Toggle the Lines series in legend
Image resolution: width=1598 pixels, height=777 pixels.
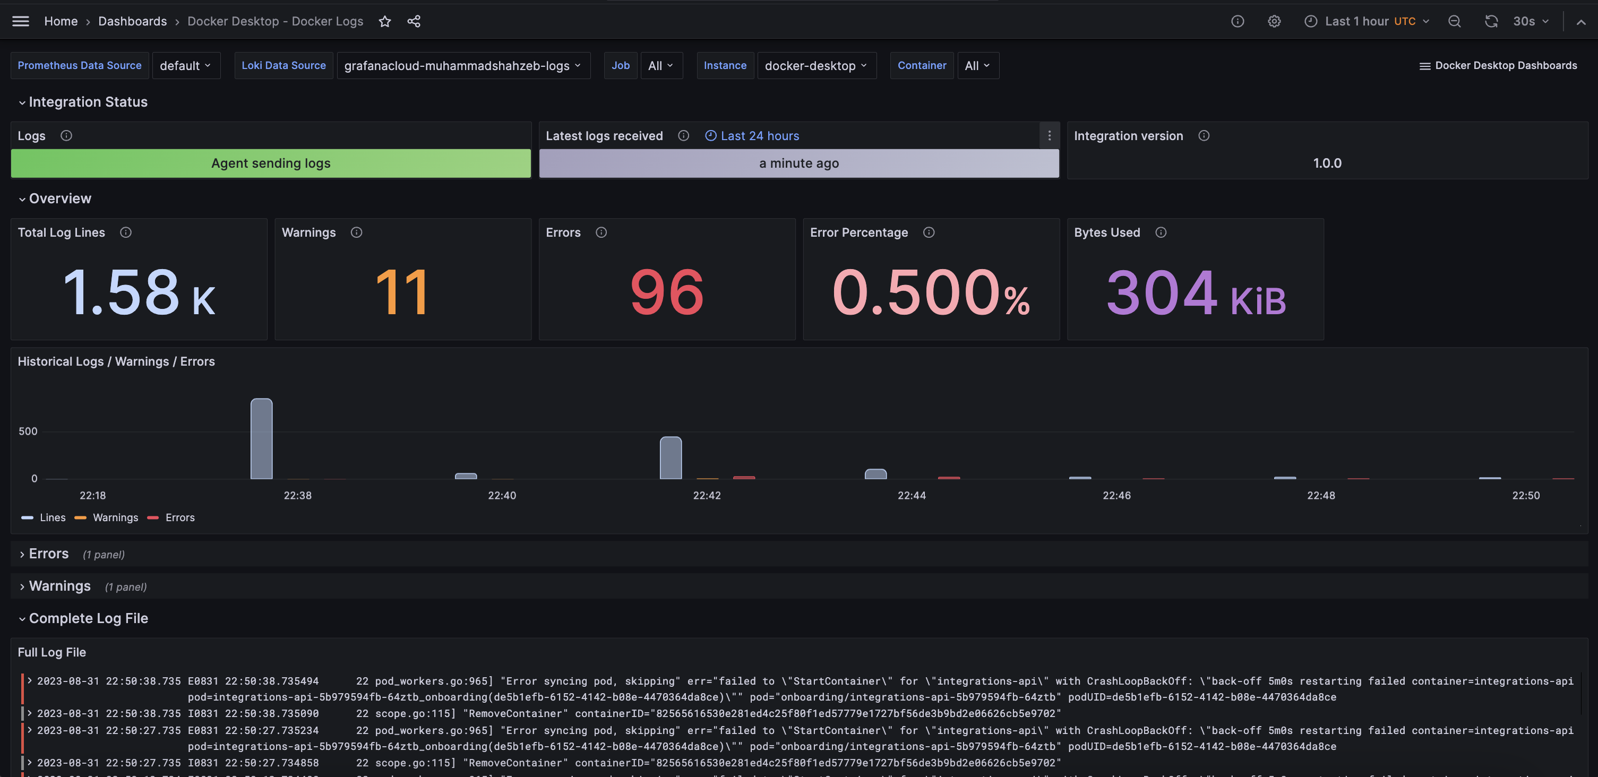pos(52,517)
